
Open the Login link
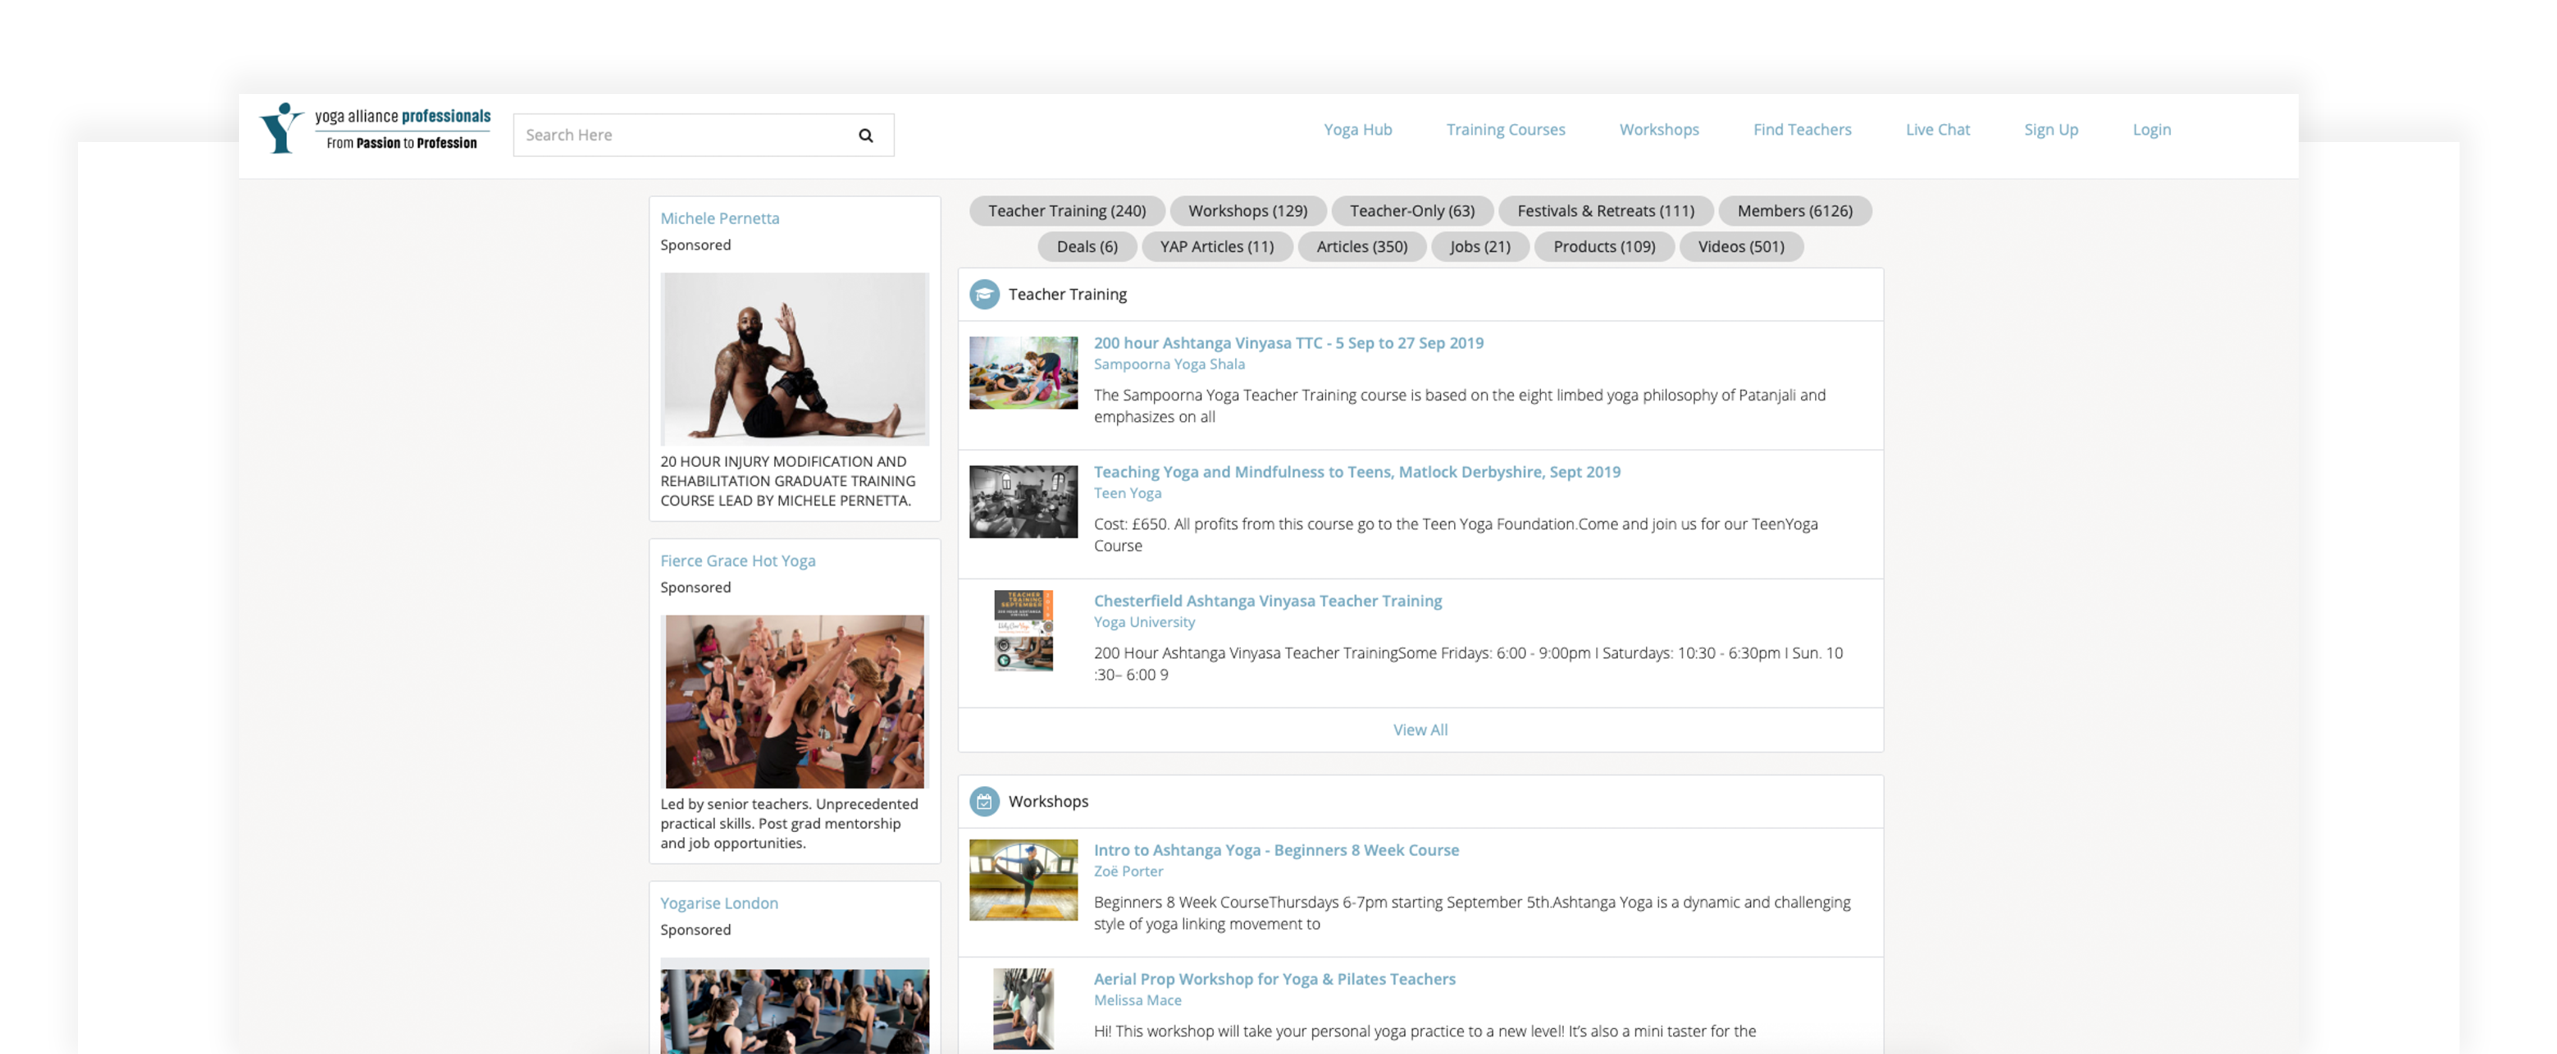(2151, 130)
